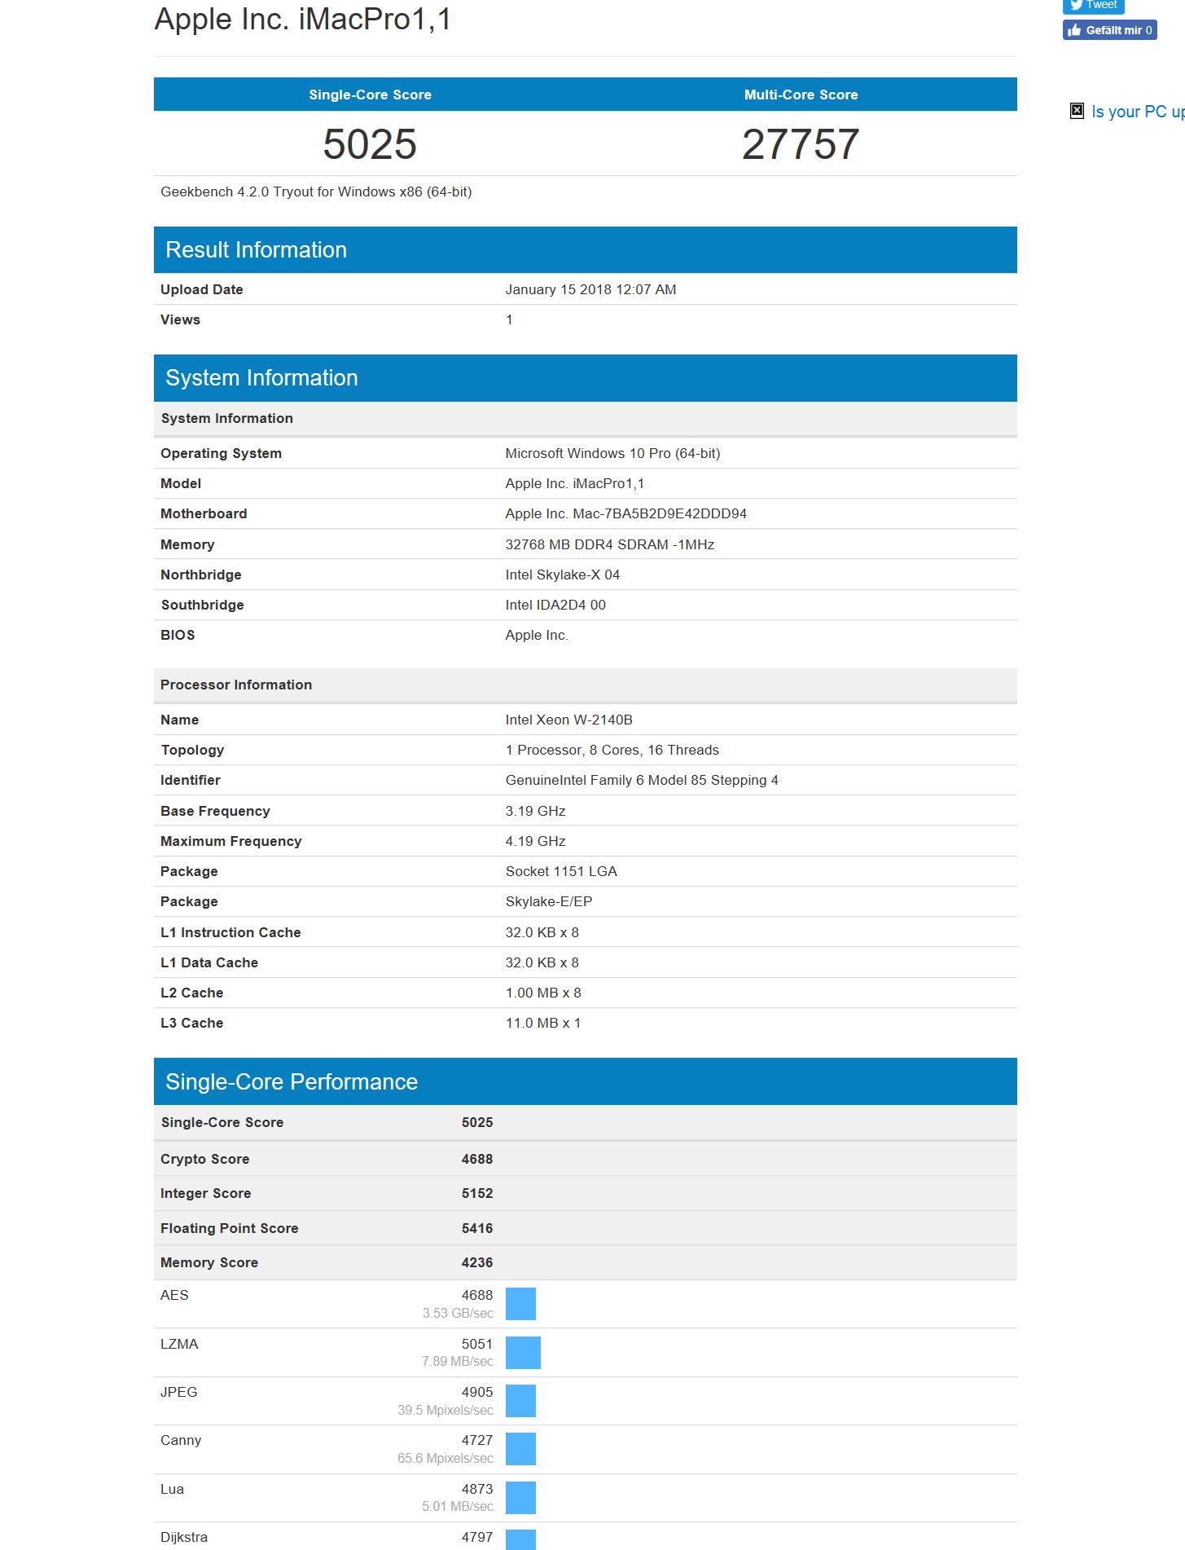Screen dimensions: 1185x1550
Task: Click the Canny result blue bar
Action: (x=520, y=1449)
